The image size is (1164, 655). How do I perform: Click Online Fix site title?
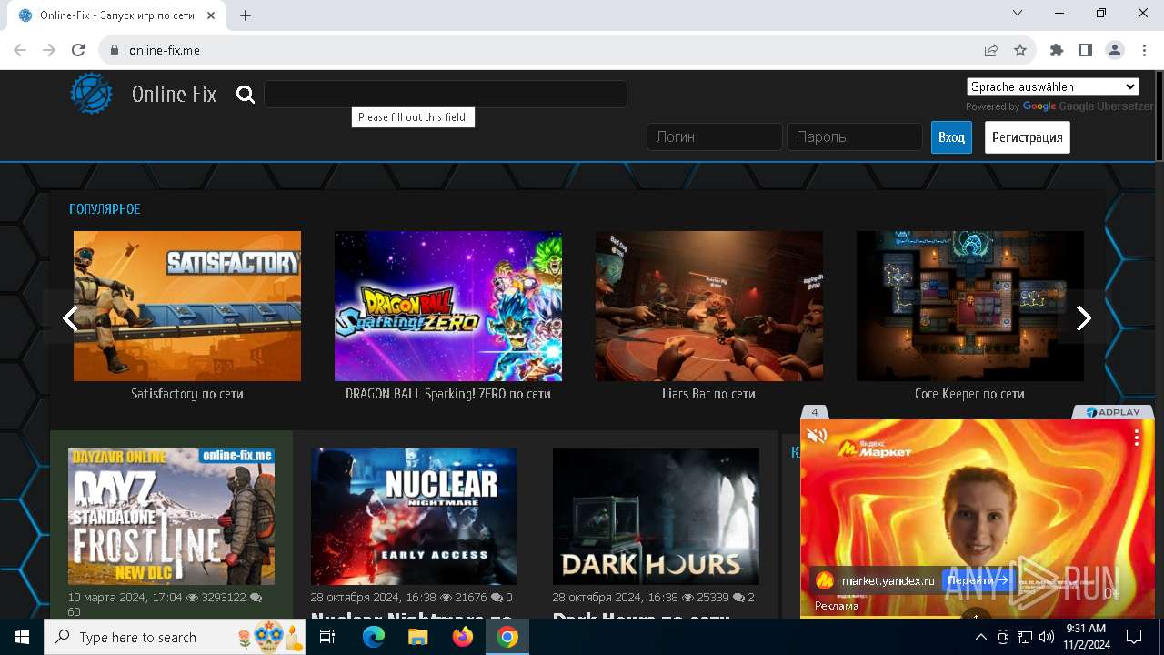pyautogui.click(x=174, y=94)
